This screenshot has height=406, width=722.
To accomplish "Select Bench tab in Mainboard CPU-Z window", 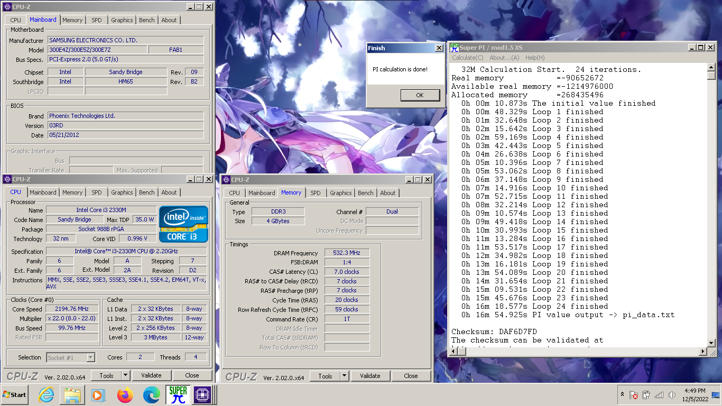I will 147,20.
